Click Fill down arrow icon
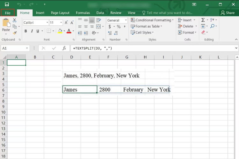The height and width of the screenshot is (159, 239). pos(203,26)
